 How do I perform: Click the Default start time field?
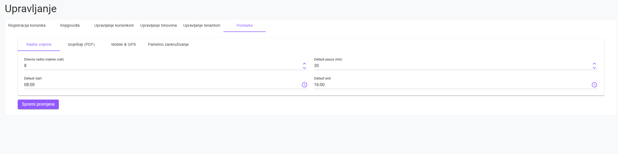coord(159,85)
